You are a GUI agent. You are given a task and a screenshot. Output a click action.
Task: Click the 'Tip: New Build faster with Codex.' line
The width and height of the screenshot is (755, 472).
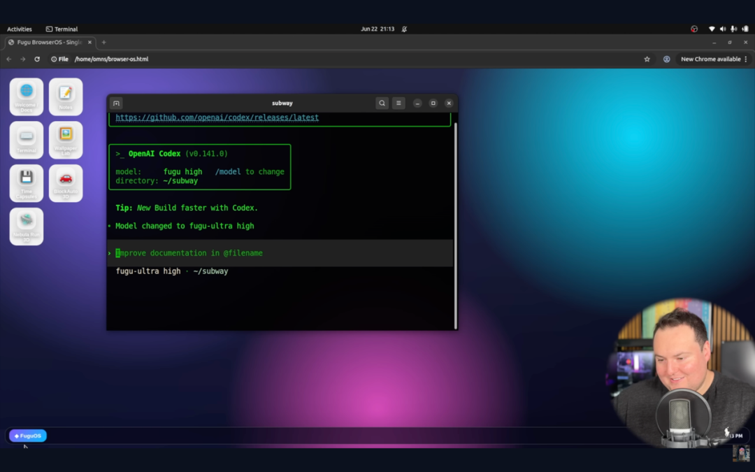(187, 208)
